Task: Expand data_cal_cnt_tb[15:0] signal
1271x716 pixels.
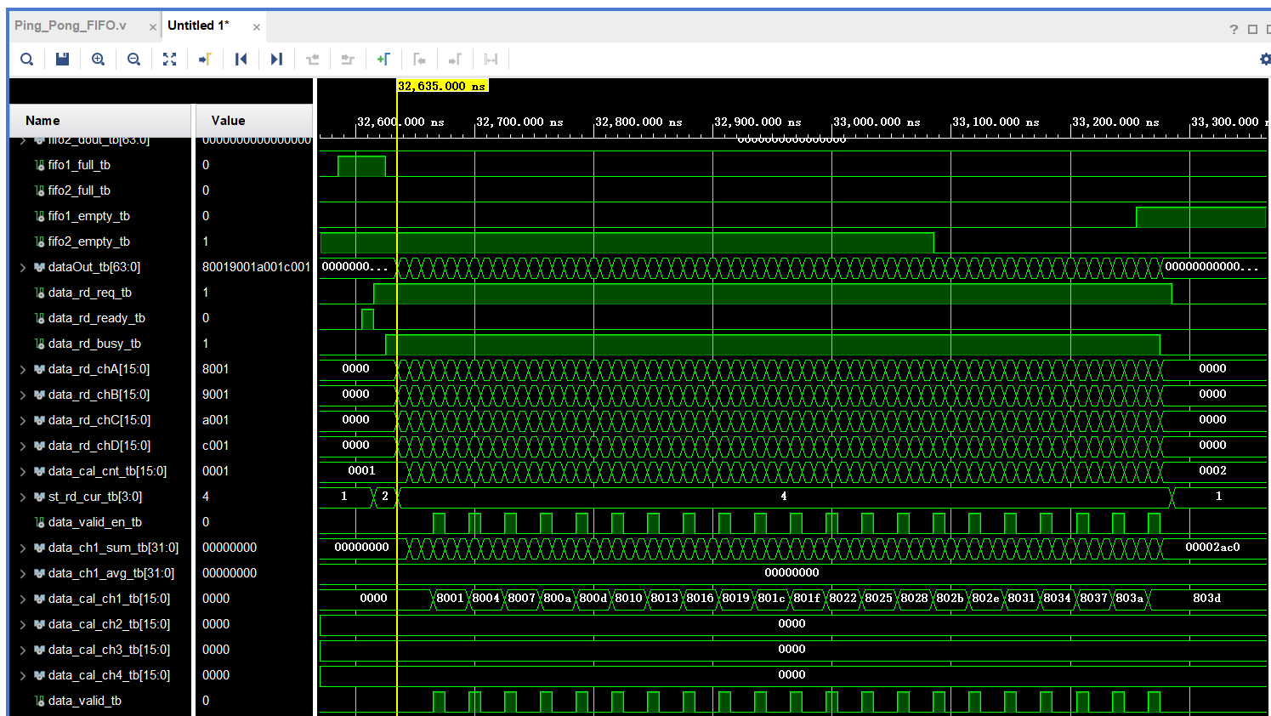Action: click(23, 471)
